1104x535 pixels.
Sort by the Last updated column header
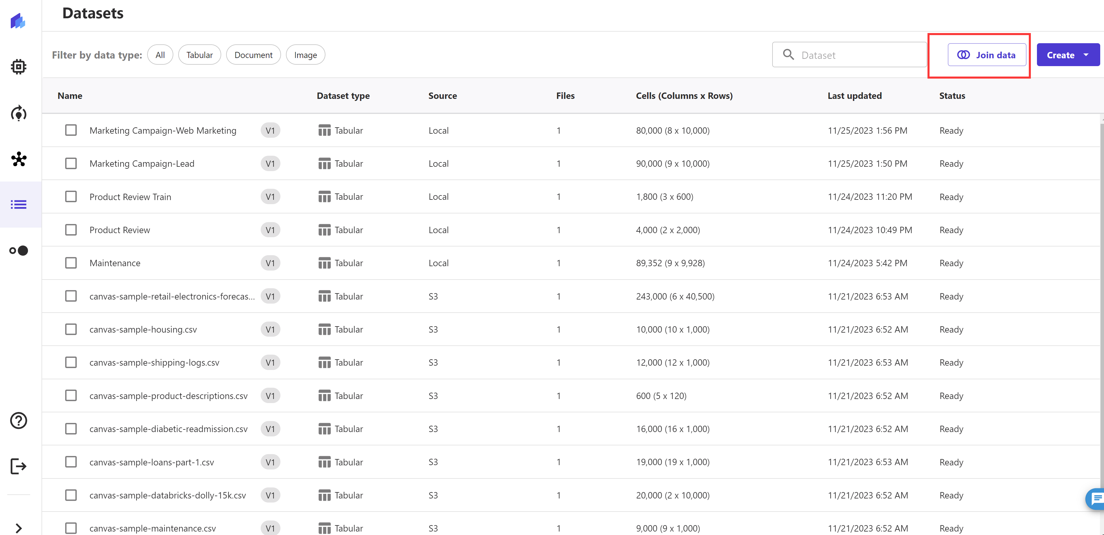tap(855, 95)
